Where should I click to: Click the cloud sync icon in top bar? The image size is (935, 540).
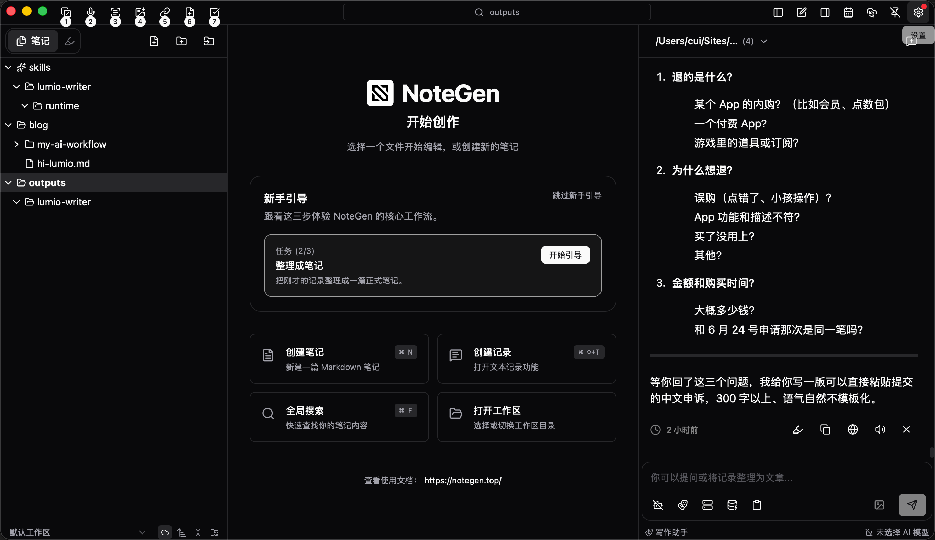pos(871,12)
